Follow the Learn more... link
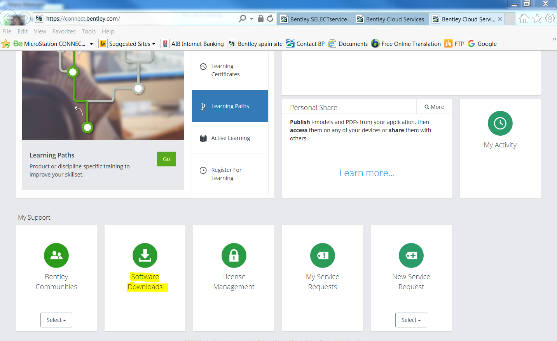The height and width of the screenshot is (341, 557). point(367,173)
